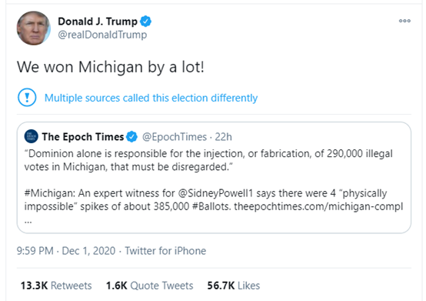This screenshot has width=426, height=301.
Task: Open the three-dot more options menu
Action: pos(404,21)
